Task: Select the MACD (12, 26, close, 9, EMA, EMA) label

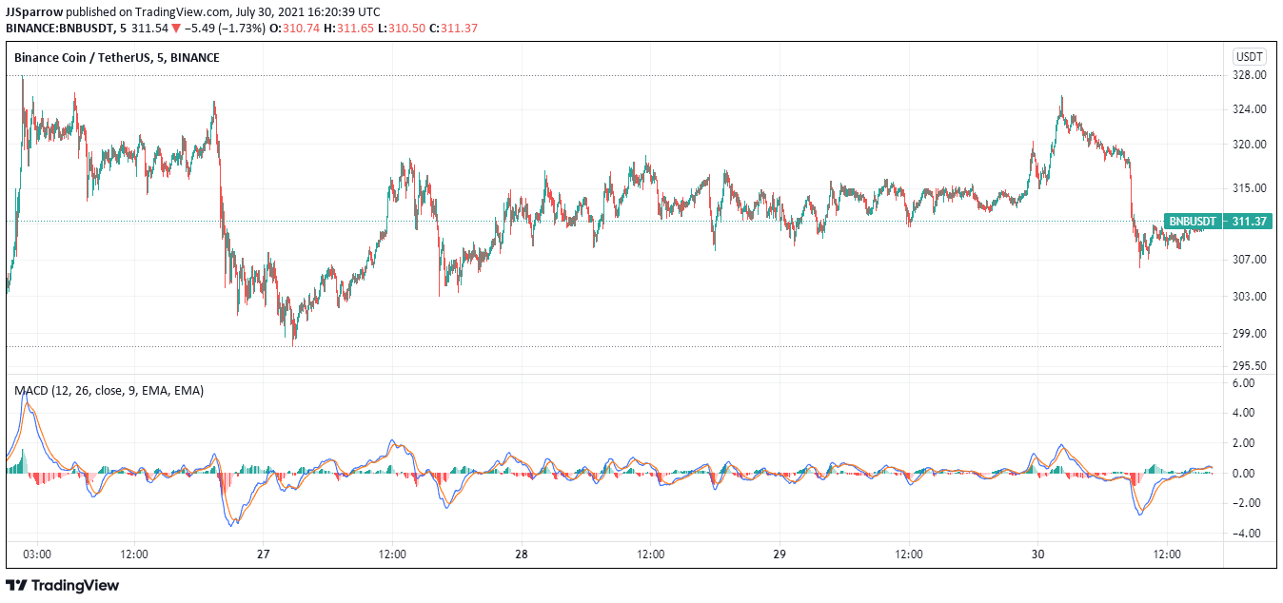Action: [109, 390]
